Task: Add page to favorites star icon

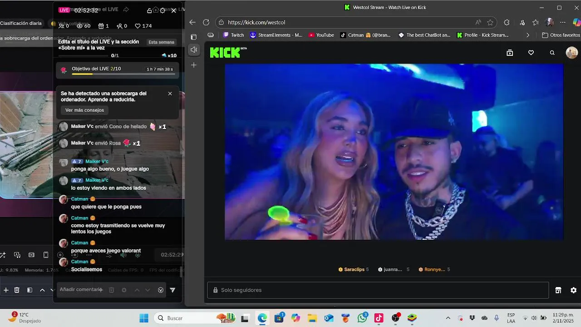Action: tap(490, 22)
